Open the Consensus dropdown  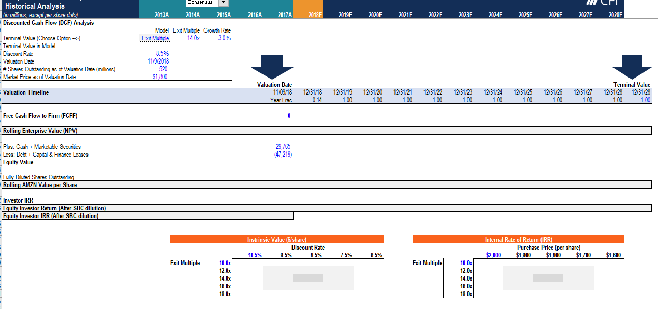[224, 2]
